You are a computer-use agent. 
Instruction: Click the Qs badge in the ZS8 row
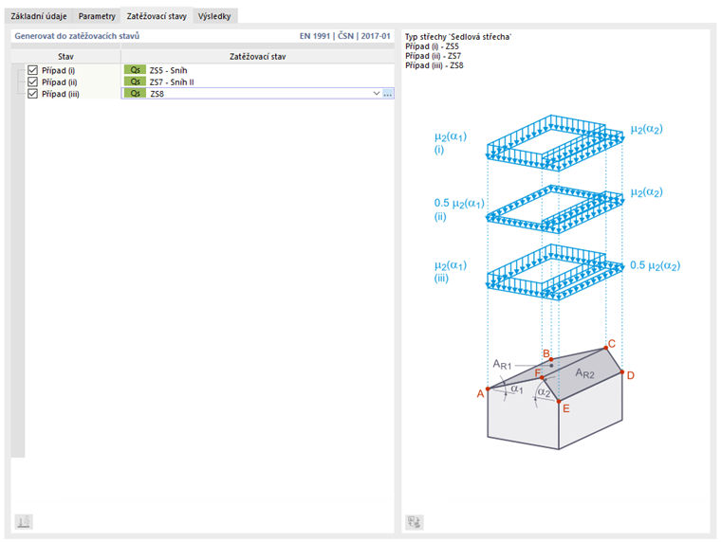135,93
